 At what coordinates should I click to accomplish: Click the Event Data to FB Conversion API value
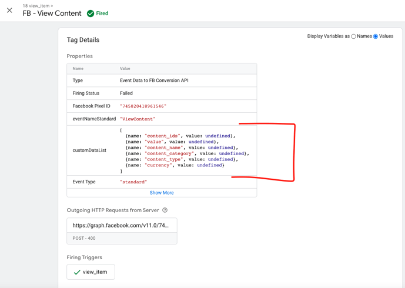[x=154, y=81]
